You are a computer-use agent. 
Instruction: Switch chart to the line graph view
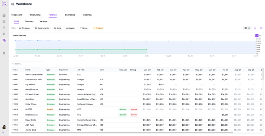(257, 35)
